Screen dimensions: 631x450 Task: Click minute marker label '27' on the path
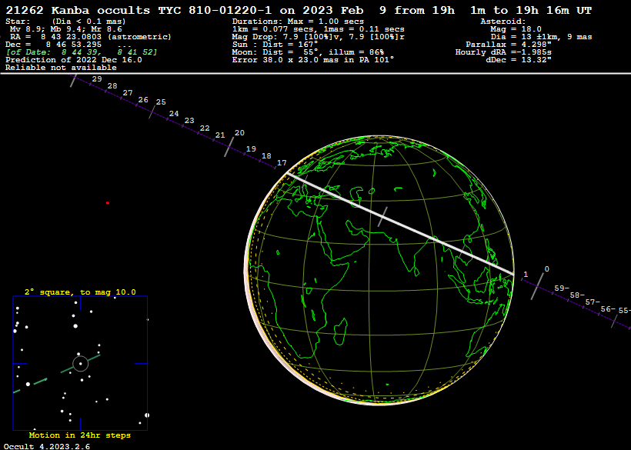128,93
